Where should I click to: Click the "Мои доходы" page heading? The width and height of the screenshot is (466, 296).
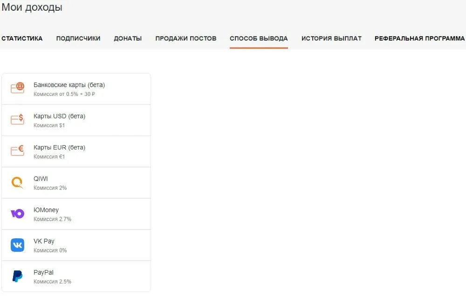(32, 7)
